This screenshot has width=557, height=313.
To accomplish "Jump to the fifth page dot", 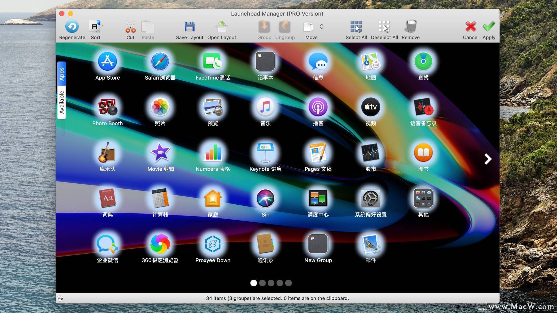I will click(288, 283).
